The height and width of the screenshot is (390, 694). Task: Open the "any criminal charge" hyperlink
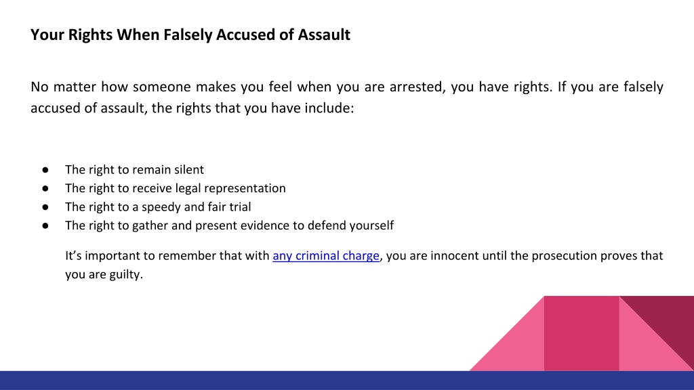click(326, 256)
